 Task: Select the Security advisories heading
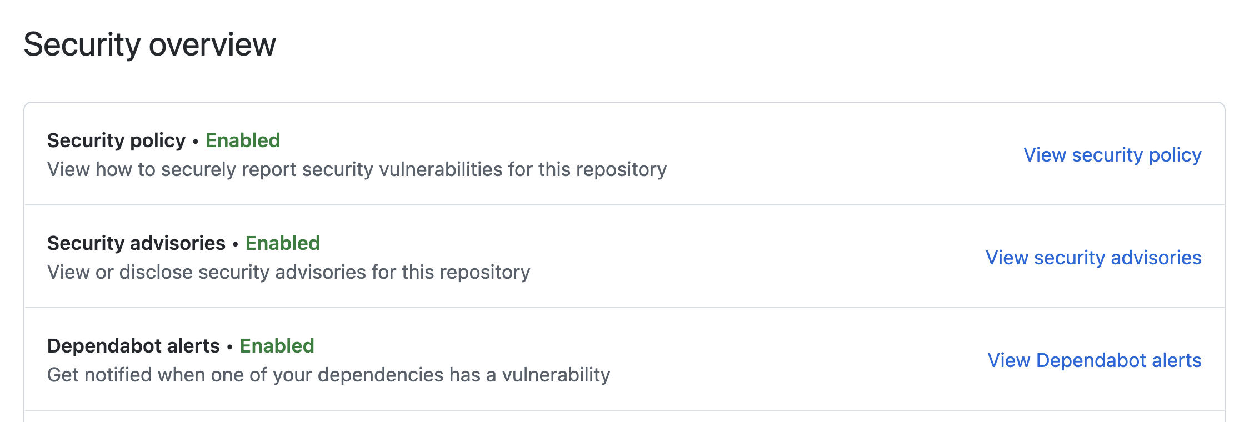pos(137,243)
